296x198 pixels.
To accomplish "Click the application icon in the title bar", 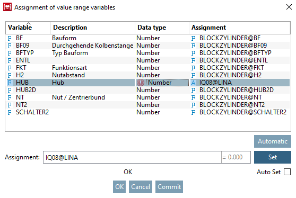I will coord(7,7).
